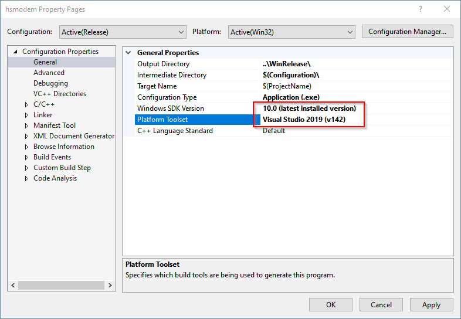Viewport: 461px width, 319px height.
Task: Open the Configuration dropdown showing Active(Release)
Action: tap(123, 32)
